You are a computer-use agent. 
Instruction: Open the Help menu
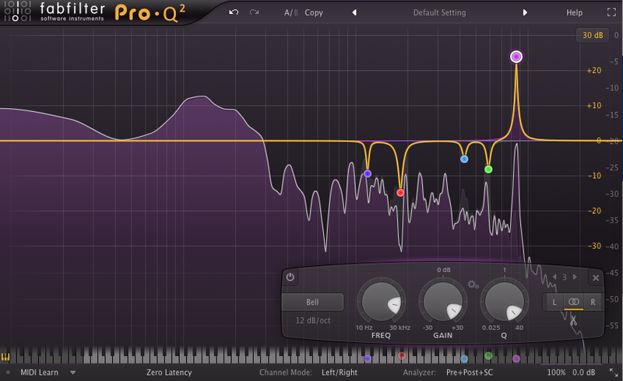[574, 13]
